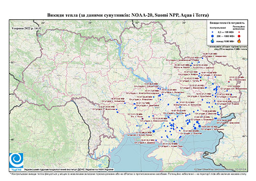Click the date stamp 9 серпня 2022
This screenshot has width=256, height=181.
27,29
